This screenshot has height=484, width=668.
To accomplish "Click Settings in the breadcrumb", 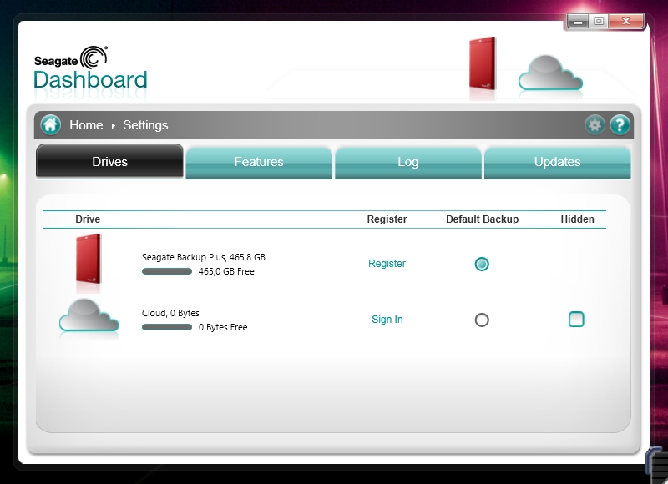I will point(145,125).
